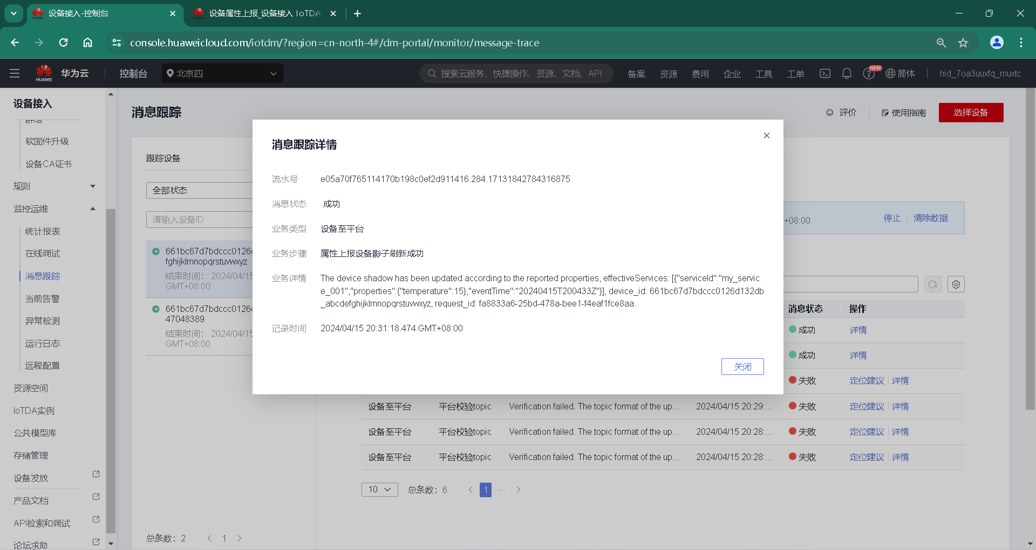Open the help icon with NEW badge
This screenshot has width=1036, height=550.
pos(869,73)
